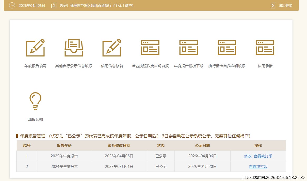Open the 填报须知 lightbulb icon
Image resolution: width=307 pixels, height=181 pixels.
point(35,101)
